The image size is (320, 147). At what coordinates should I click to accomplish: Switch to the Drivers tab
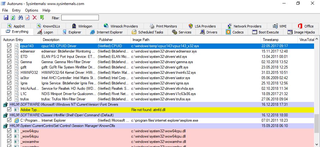[x=209, y=32]
